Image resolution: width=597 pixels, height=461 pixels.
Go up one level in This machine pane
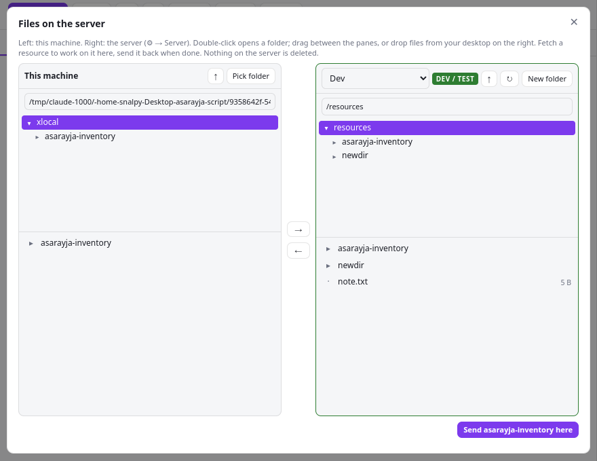click(x=216, y=76)
